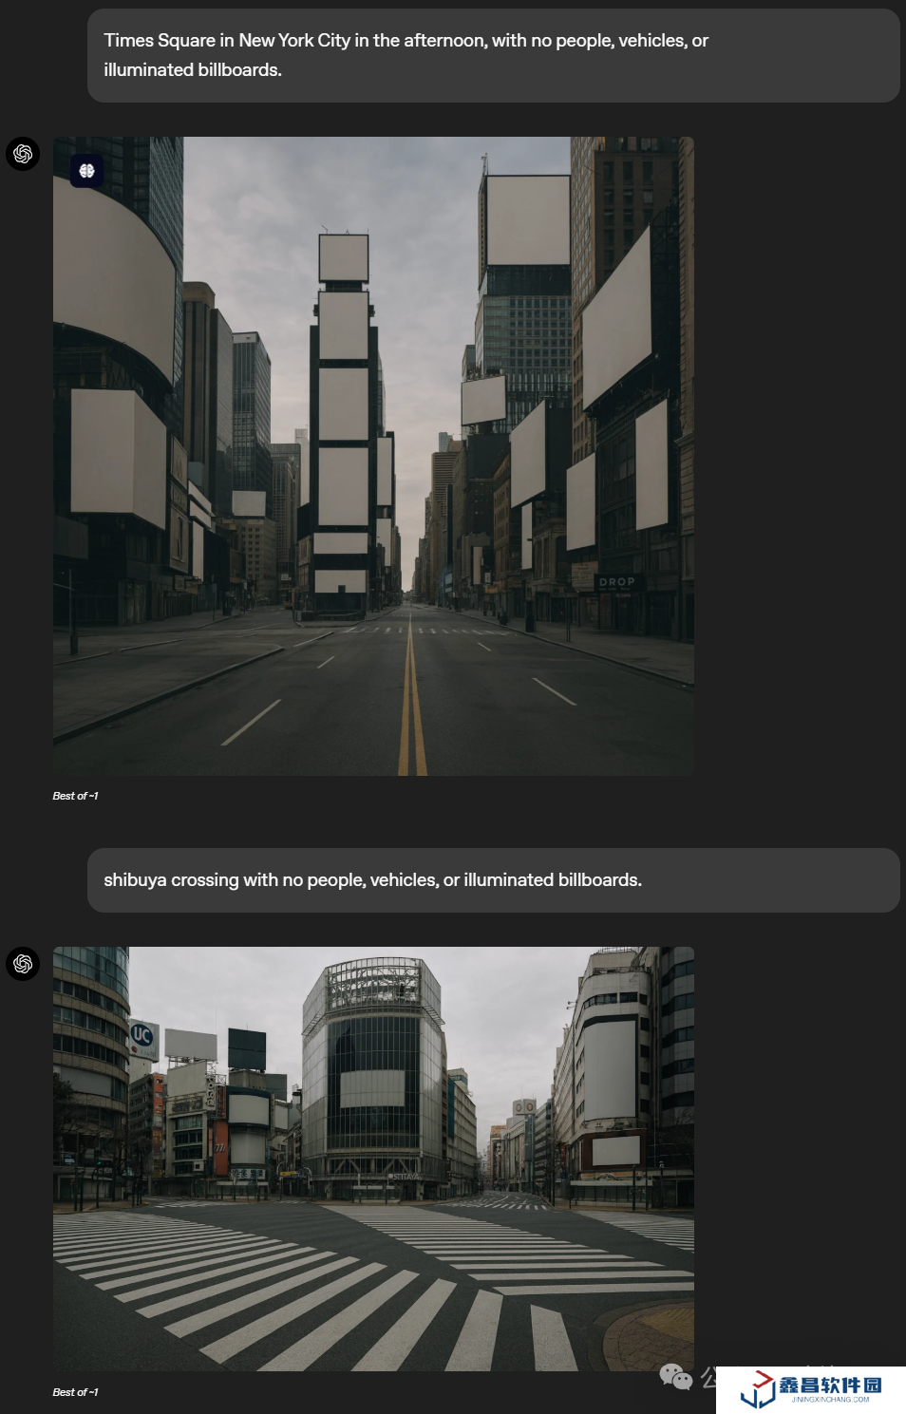
Task: Click the WeChat speech bubble icon
Action: pos(675,1376)
